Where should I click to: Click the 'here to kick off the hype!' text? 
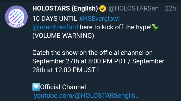click(116, 27)
